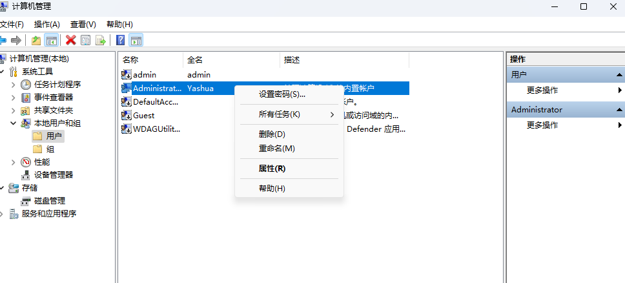Click the export list toolbar icon
This screenshot has width=625, height=283.
pos(101,40)
